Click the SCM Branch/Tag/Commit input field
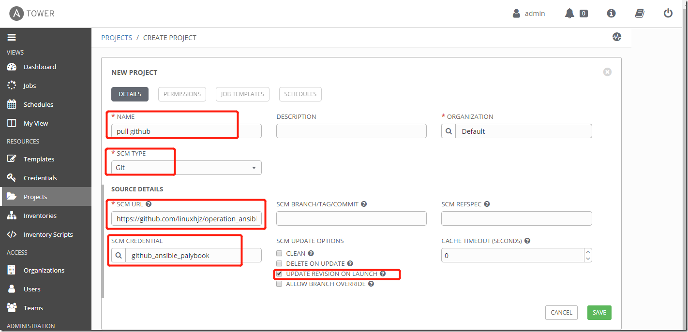 tap(351, 218)
